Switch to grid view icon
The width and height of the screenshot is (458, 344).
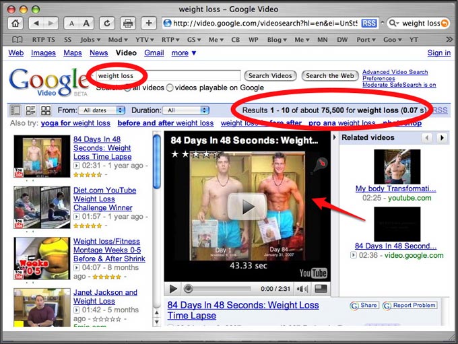tap(46, 110)
